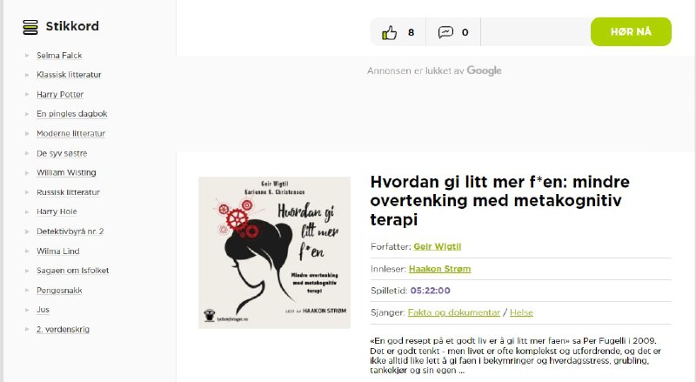
Task: Open the Fakta og dokumentar genre
Action: (x=453, y=312)
